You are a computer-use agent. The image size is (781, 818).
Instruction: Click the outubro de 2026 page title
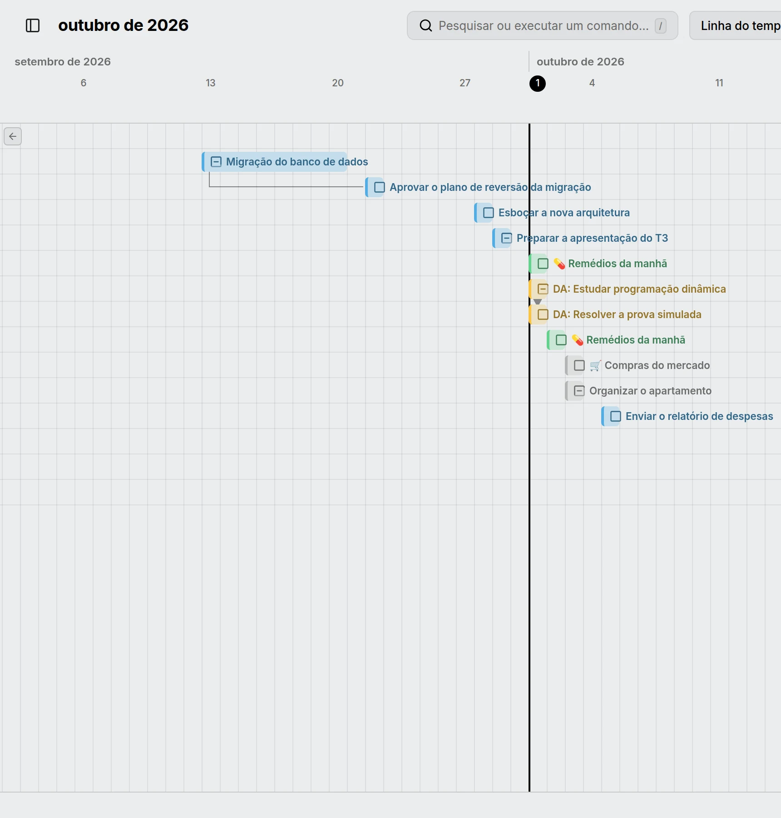[124, 25]
